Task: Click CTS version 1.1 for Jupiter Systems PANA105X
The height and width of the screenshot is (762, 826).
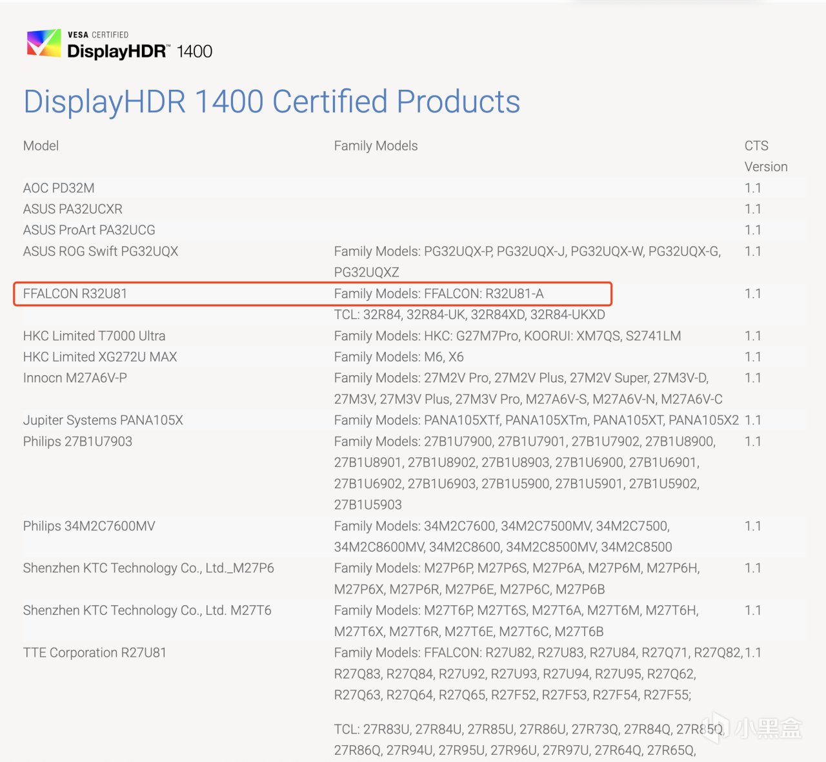Action: pyautogui.click(x=752, y=420)
